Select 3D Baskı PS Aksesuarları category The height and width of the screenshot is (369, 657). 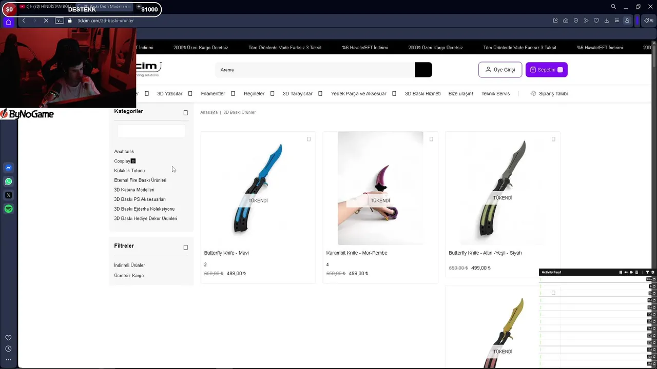[140, 199]
